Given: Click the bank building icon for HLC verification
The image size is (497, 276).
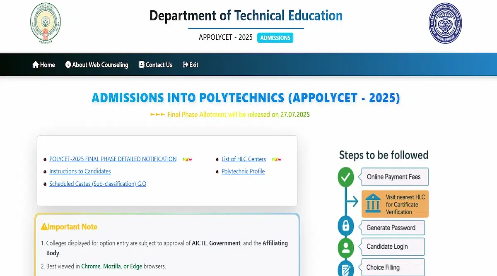Looking at the screenshot, I should click(x=373, y=204).
